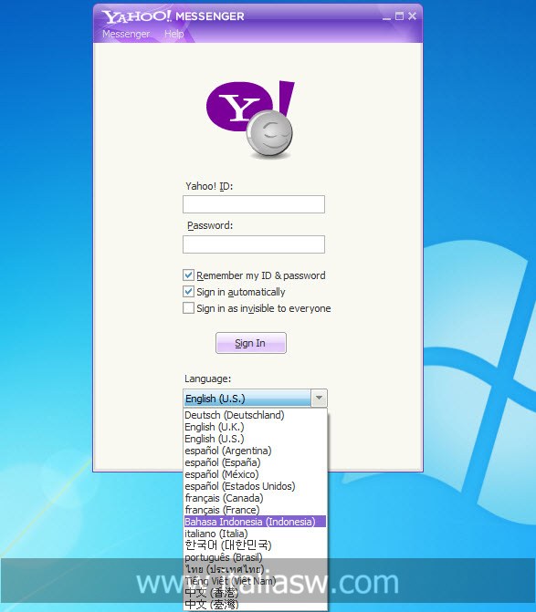
Task: Open the Messenger menu
Action: 126,34
